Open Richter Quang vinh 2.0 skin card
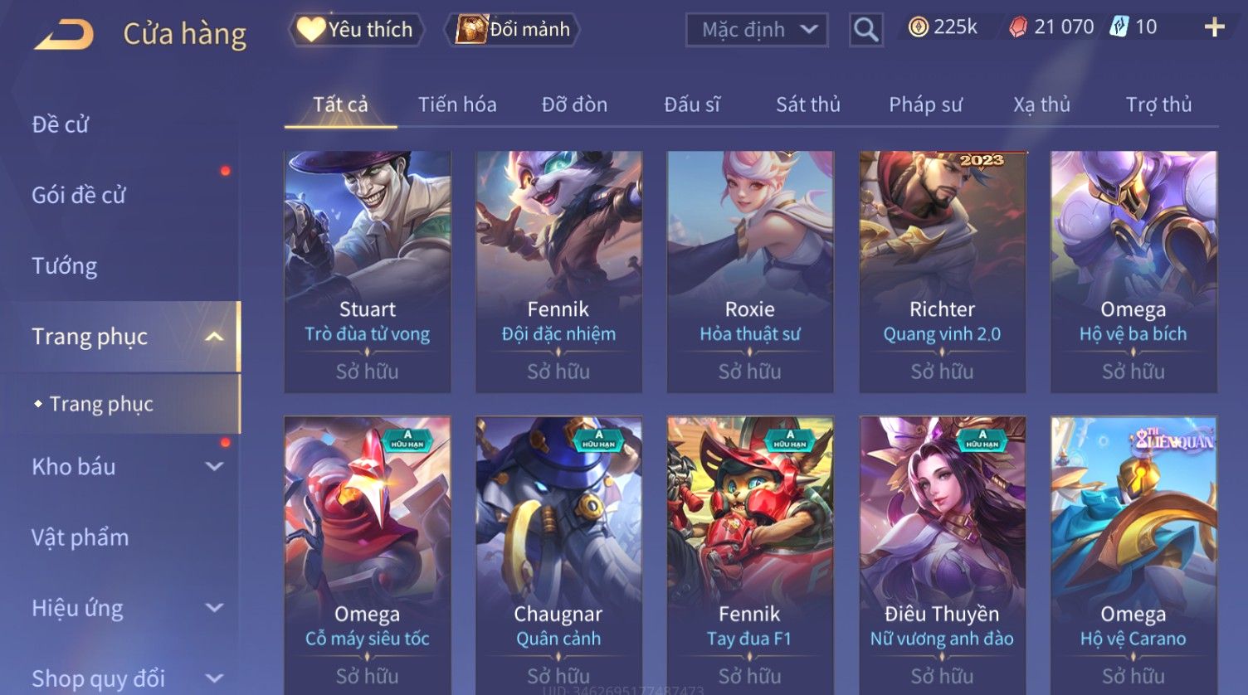This screenshot has height=695, width=1248. (x=942, y=272)
